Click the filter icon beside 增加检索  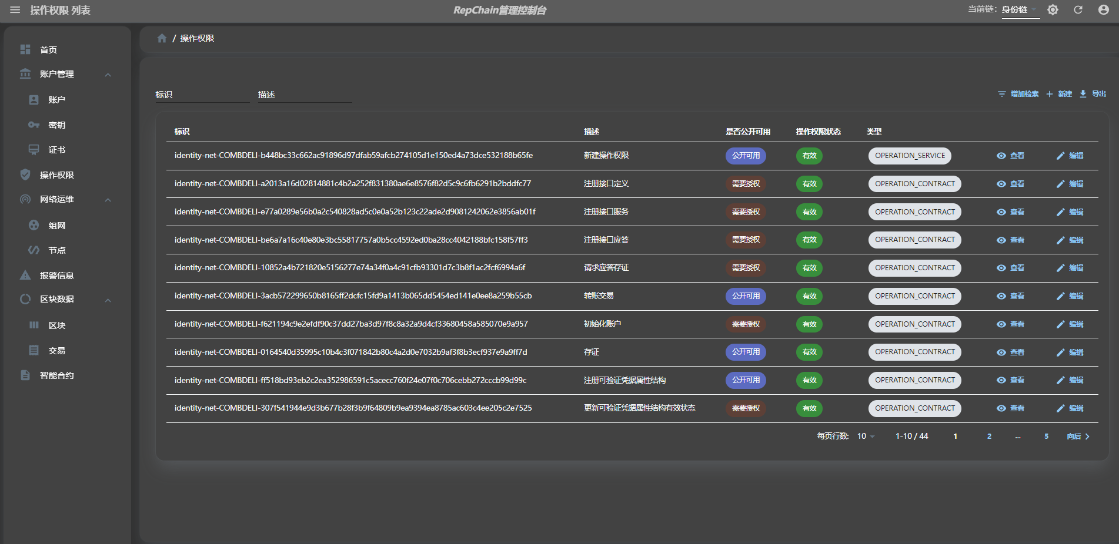(x=1001, y=94)
